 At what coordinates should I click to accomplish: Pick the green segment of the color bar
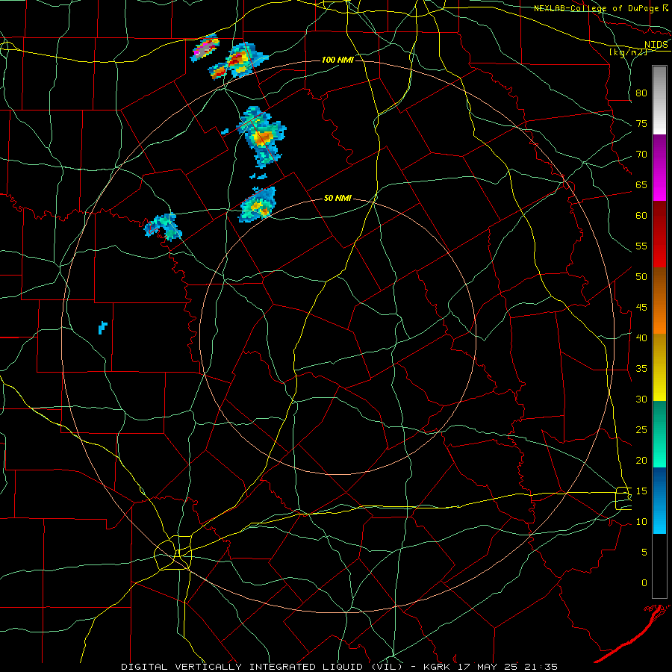click(x=659, y=434)
